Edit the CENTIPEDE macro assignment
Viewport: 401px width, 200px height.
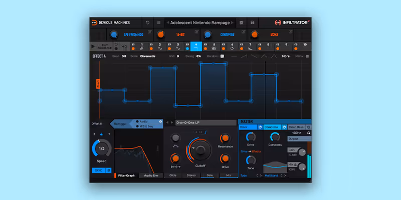244,31
